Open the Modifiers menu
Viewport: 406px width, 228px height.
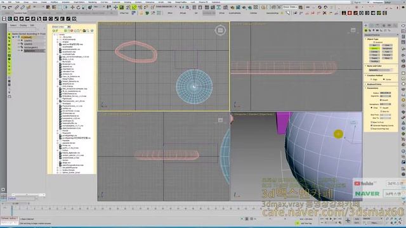point(54,2)
